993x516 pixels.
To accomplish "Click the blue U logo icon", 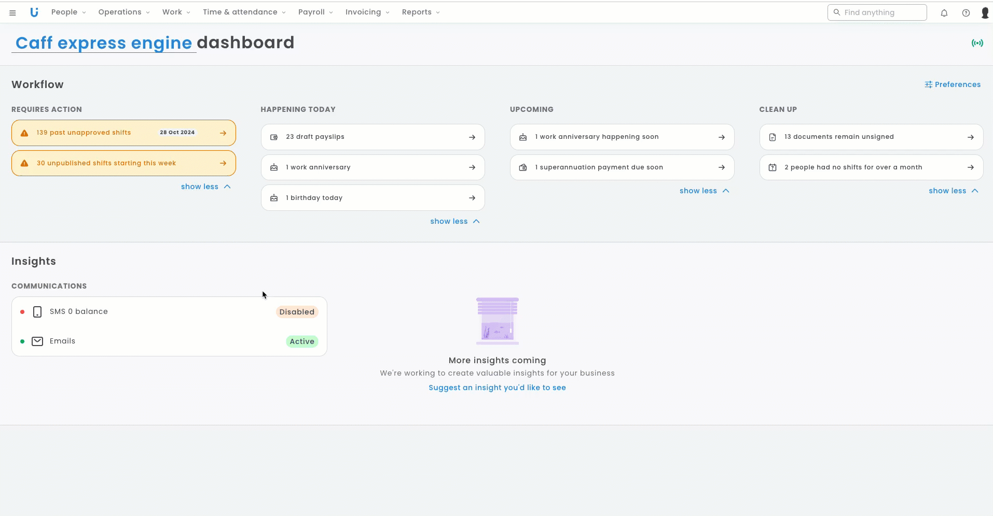I will point(34,12).
